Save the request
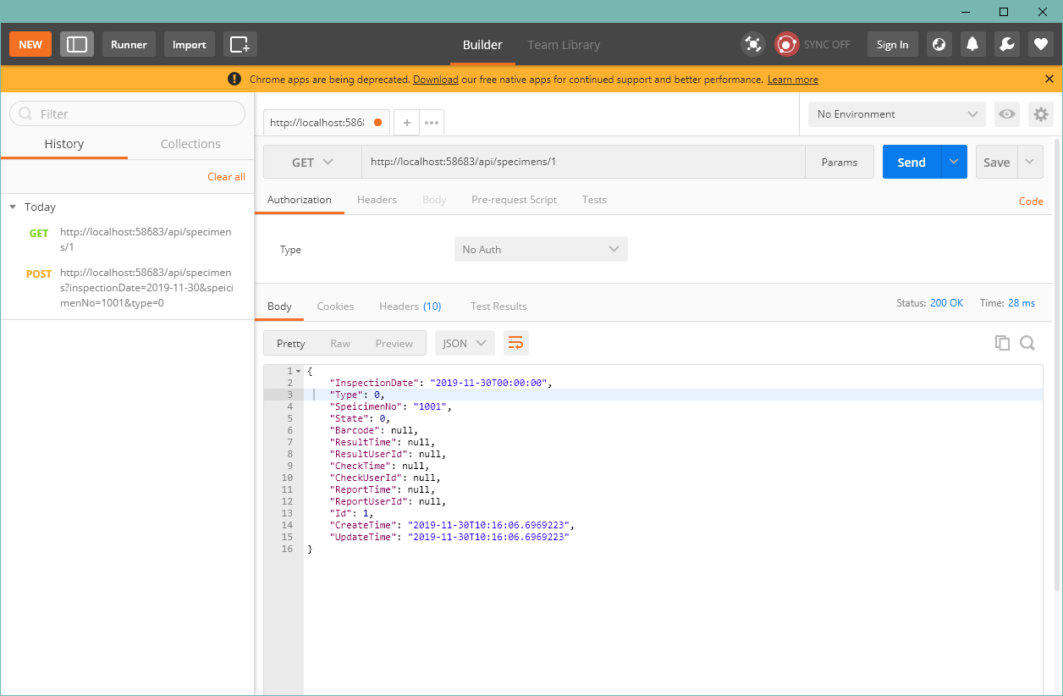This screenshot has width=1063, height=696. [997, 162]
